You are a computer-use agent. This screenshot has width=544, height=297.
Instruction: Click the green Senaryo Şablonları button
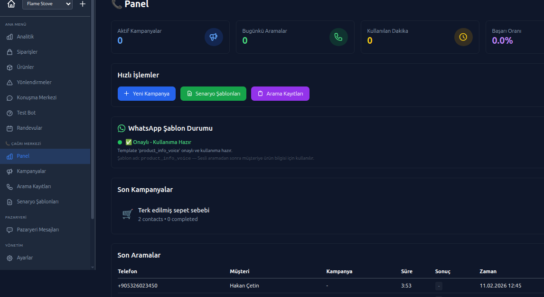coord(213,94)
